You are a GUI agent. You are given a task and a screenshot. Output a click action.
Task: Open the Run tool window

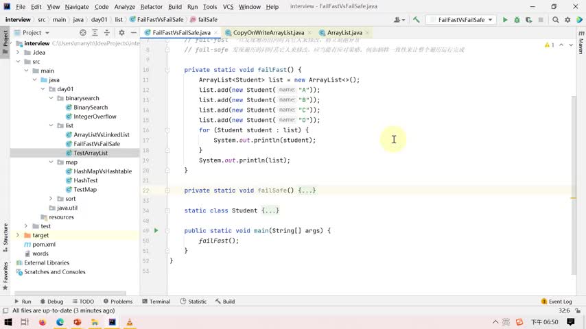[23, 302]
